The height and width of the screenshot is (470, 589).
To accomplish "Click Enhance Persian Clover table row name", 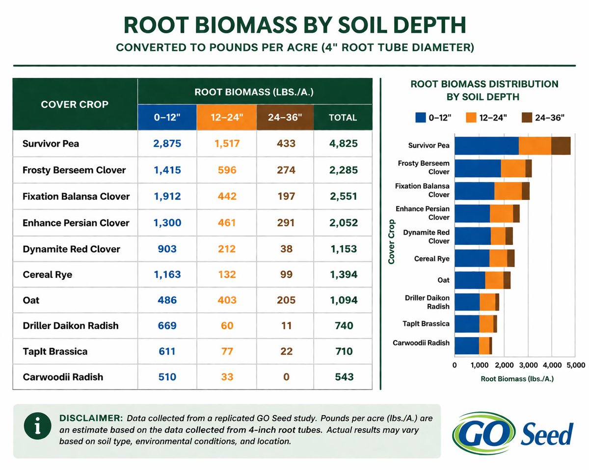I will 76,223.
